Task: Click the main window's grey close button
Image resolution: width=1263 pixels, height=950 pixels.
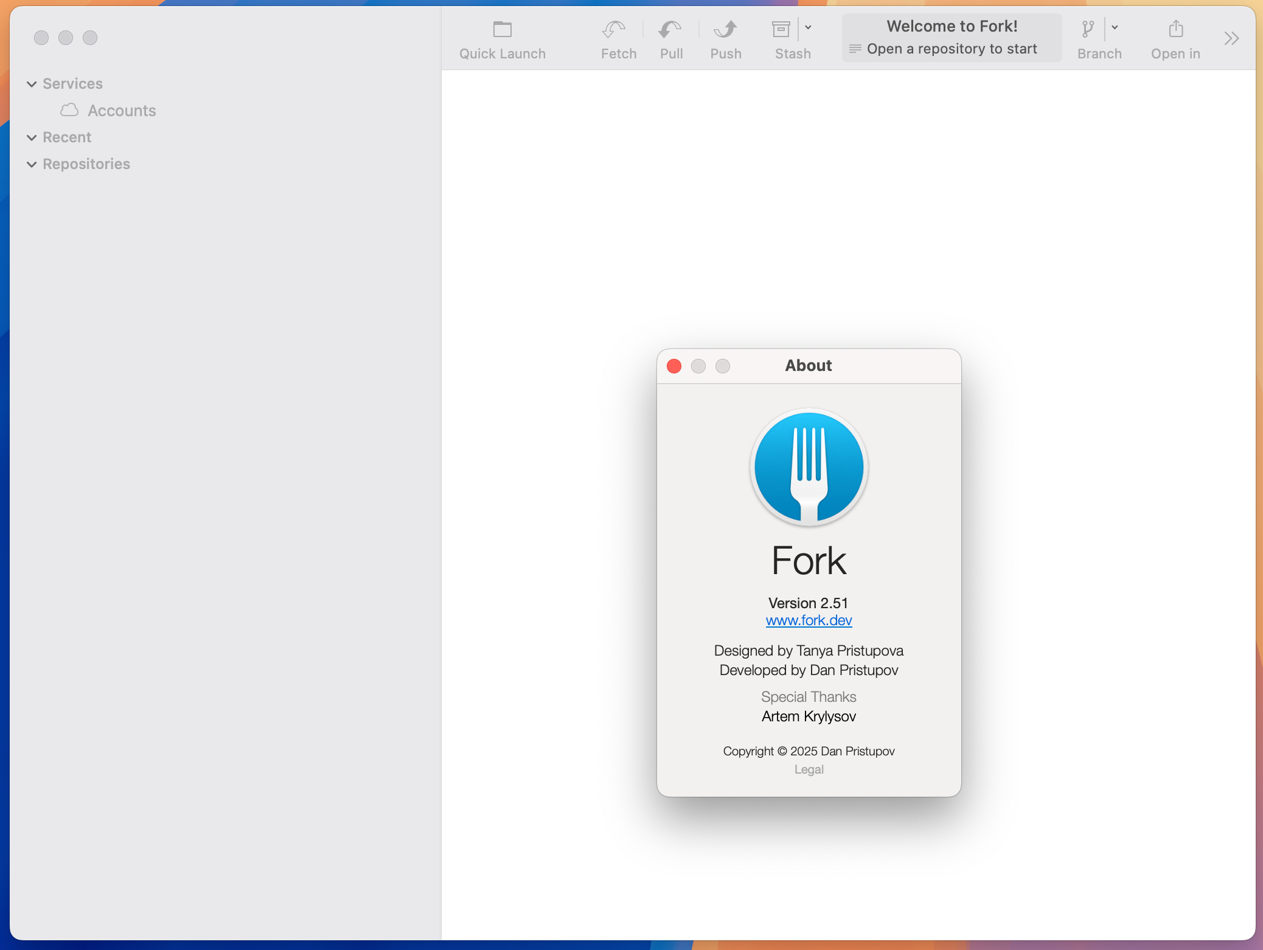Action: 41,38
